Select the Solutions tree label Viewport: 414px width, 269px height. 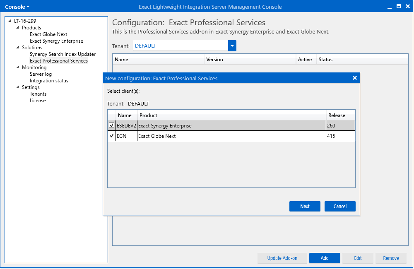(32, 48)
